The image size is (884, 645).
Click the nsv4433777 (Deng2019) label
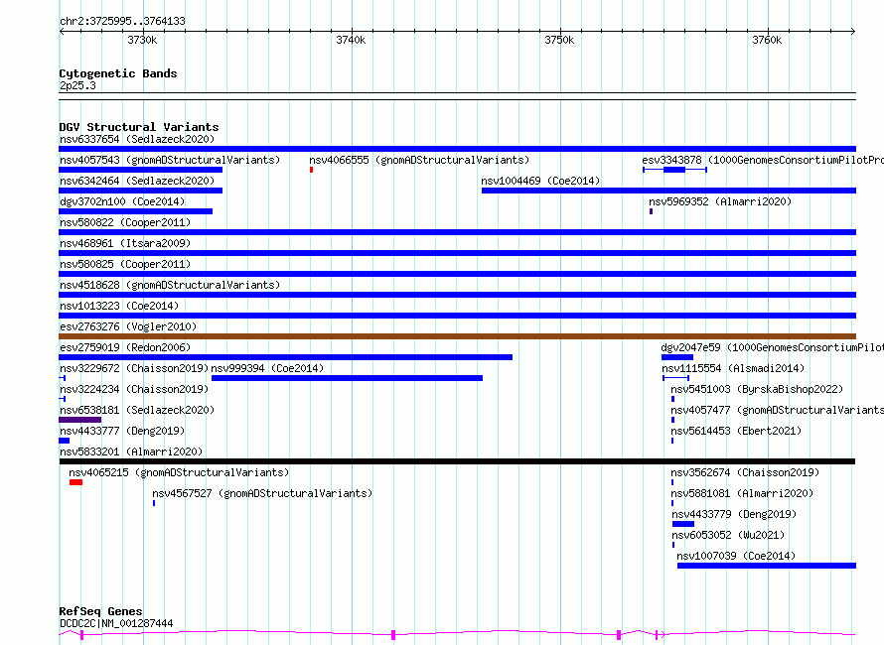click(x=122, y=431)
